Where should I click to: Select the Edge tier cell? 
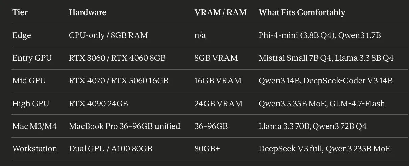pyautogui.click(x=22, y=35)
